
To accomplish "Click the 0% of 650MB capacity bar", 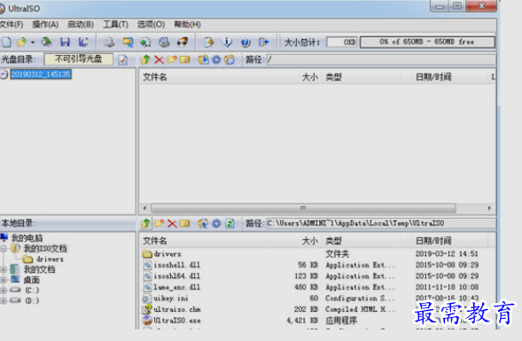I will [x=427, y=42].
